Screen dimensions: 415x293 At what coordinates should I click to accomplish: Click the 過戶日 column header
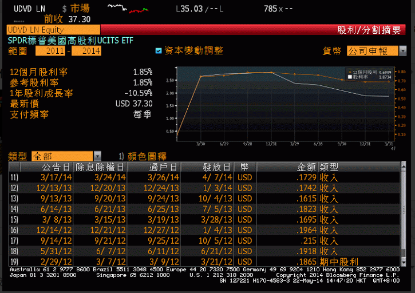pos(154,167)
